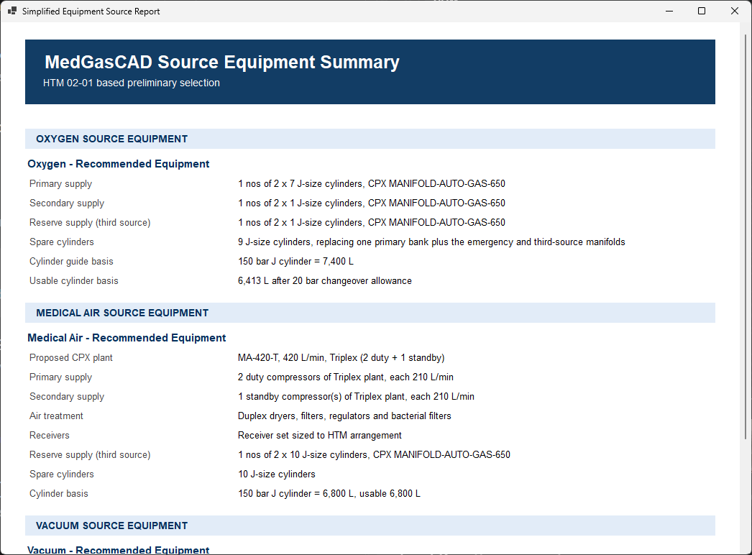Image resolution: width=752 pixels, height=555 pixels.
Task: Click the 'Usable cylinder basis' label
Action: 74,281
